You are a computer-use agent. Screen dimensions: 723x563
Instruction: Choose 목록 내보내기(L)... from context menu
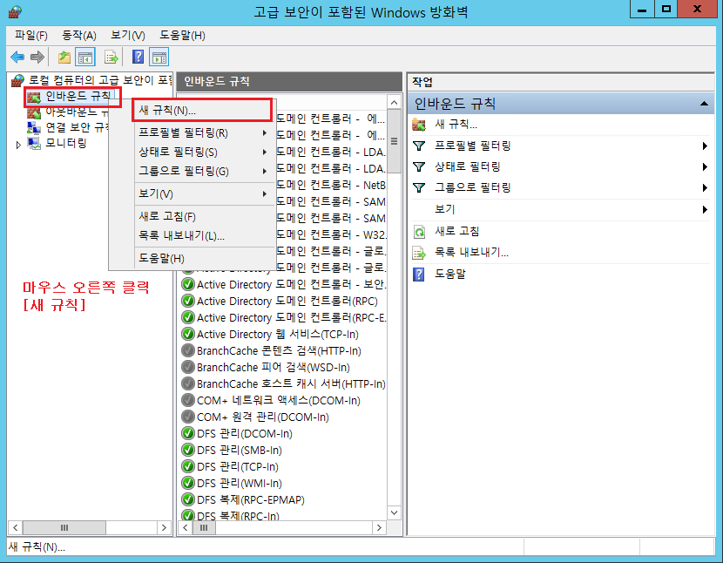(x=203, y=236)
